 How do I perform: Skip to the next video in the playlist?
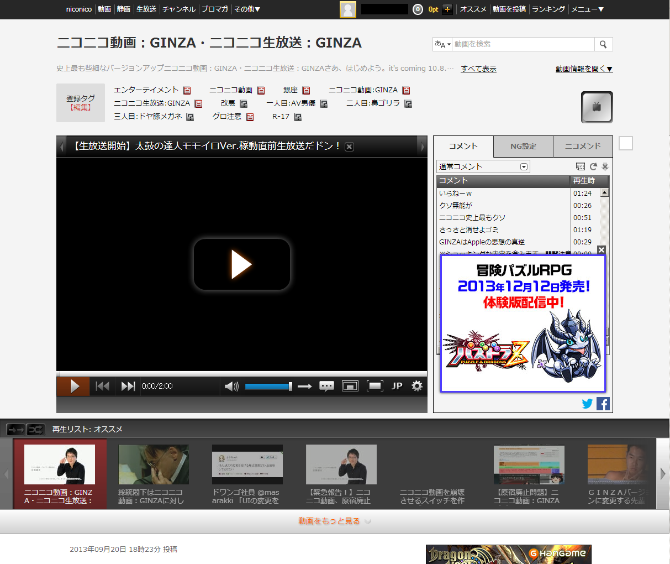coord(128,386)
